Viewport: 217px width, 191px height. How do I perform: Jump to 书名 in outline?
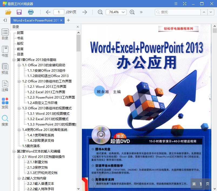20,38
